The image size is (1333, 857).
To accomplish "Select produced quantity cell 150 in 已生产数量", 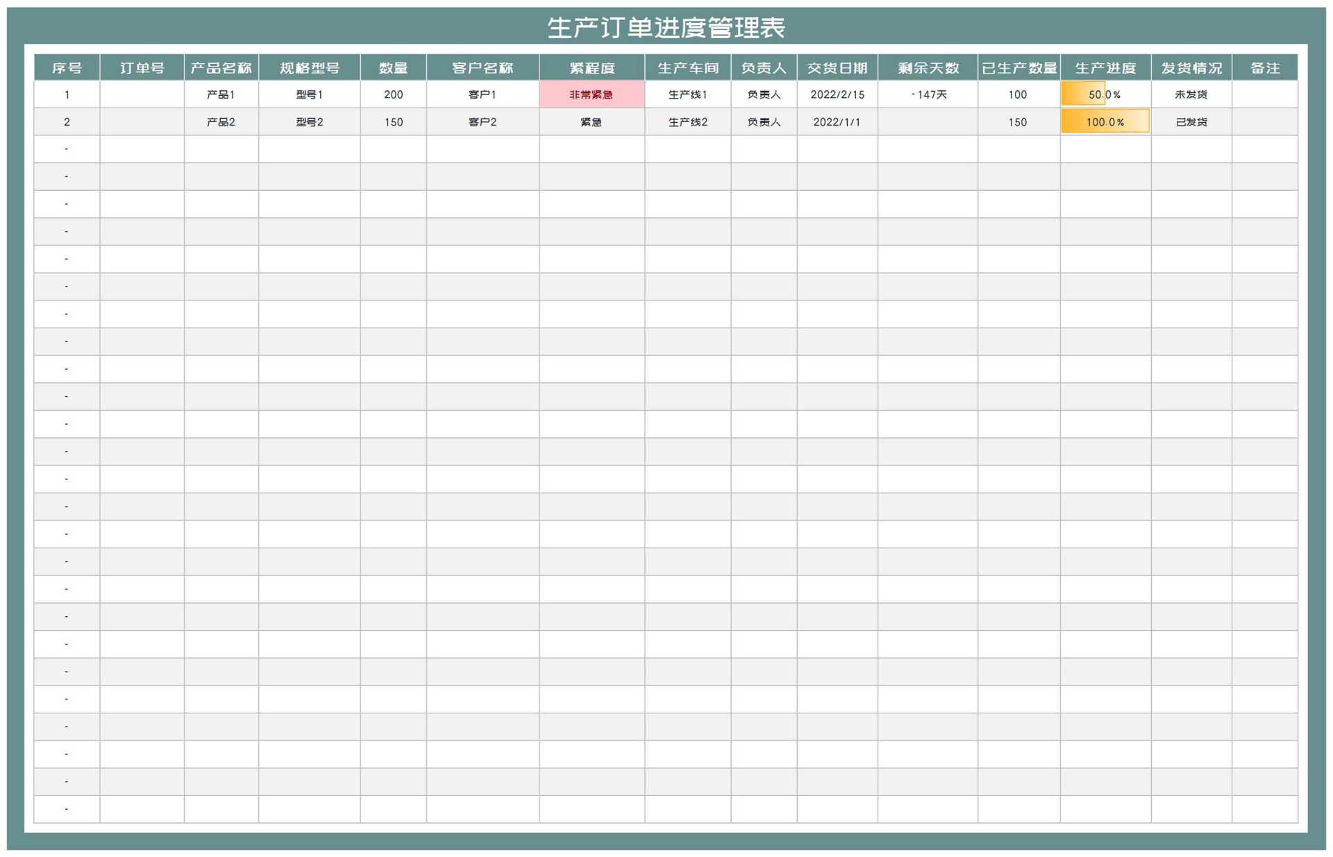I will point(1019,121).
